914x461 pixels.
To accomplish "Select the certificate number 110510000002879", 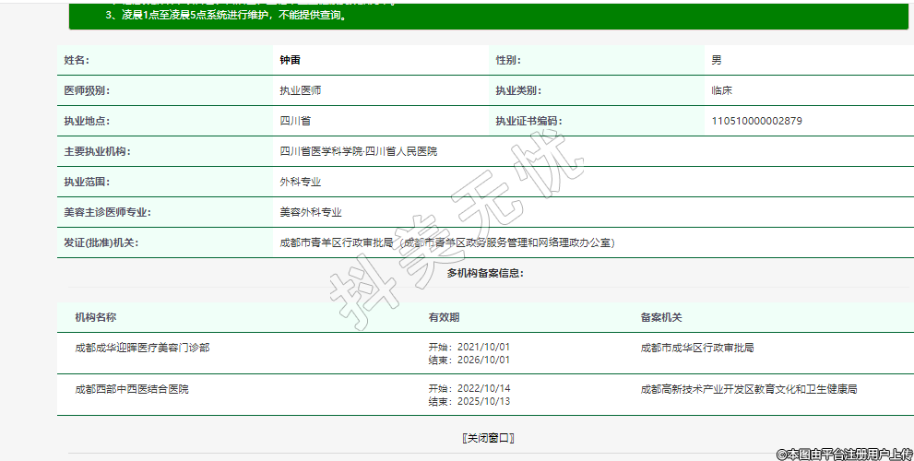I will tap(756, 121).
